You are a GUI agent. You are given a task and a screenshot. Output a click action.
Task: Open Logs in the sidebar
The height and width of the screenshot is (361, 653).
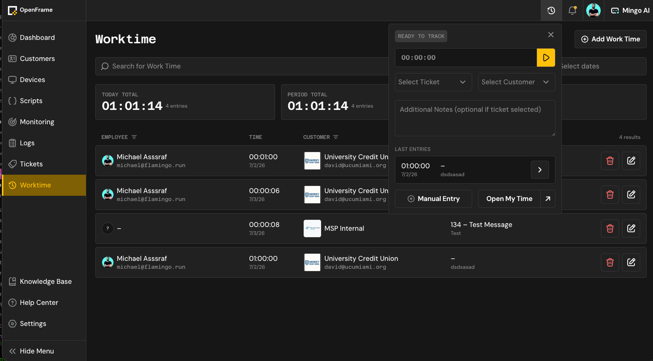44,143
